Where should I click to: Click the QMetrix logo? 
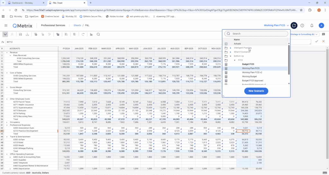22,26
